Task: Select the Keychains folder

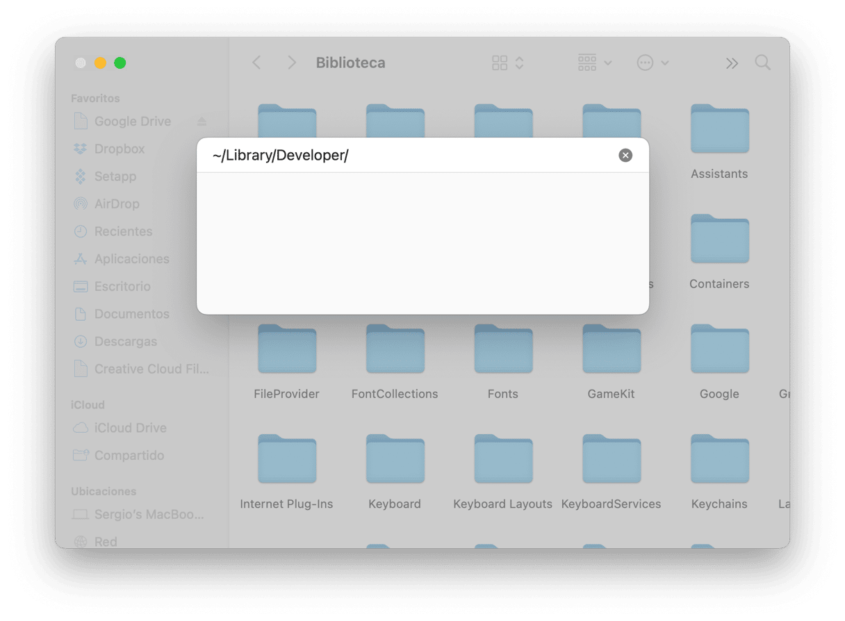Action: 719,460
